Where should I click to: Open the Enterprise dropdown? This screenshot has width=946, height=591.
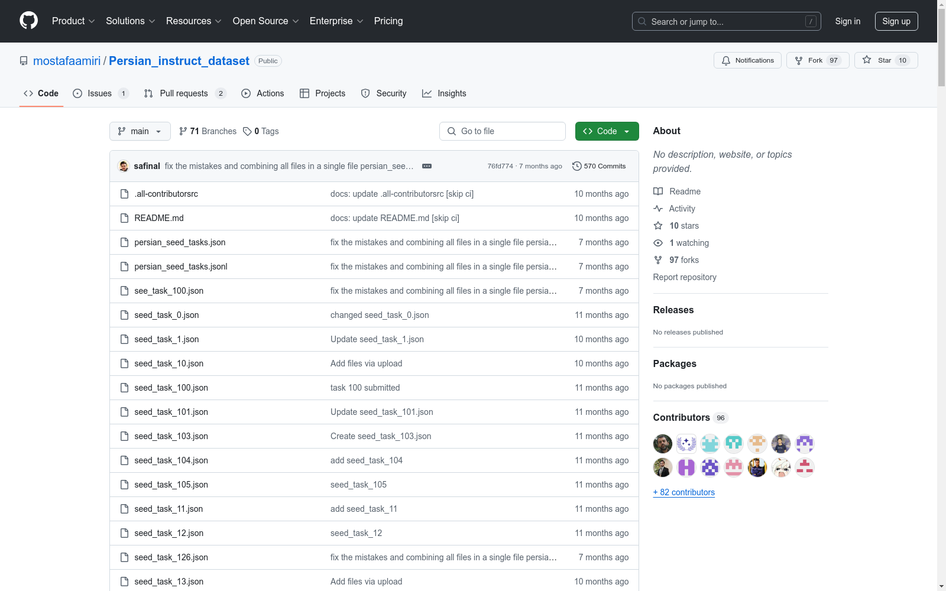click(x=336, y=21)
